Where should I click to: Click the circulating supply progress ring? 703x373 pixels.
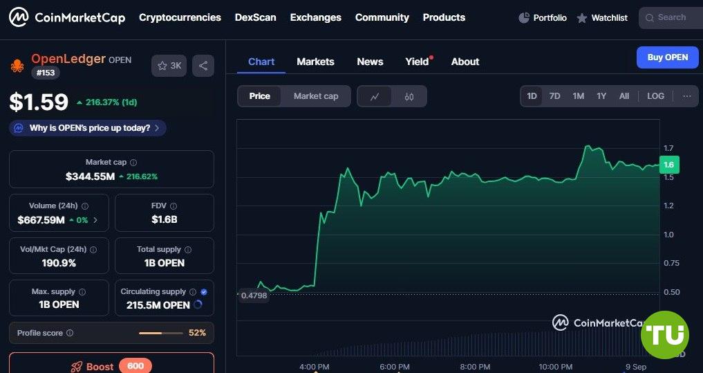click(x=198, y=304)
